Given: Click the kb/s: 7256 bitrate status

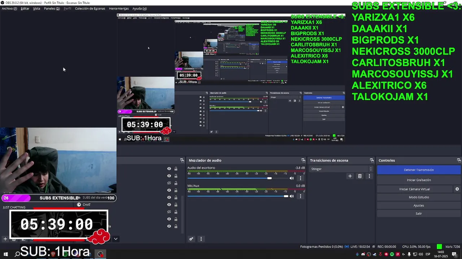Looking at the screenshot, I should click(x=453, y=247).
